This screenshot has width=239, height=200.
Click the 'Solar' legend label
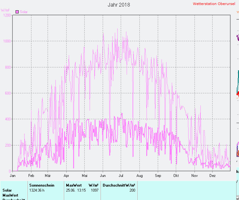pyautogui.click(x=24, y=12)
